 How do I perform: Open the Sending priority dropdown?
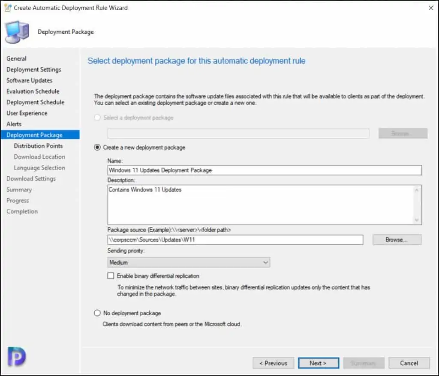pos(189,262)
